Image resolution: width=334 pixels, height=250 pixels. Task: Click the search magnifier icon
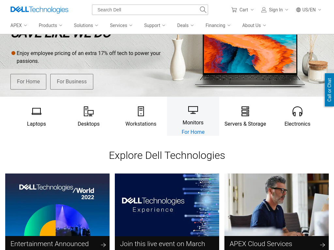point(203,10)
